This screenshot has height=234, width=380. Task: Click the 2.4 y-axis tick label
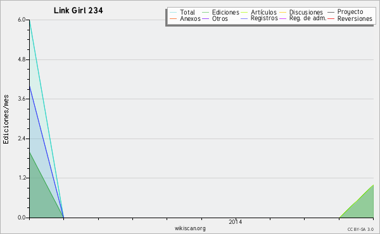[x=22, y=139]
